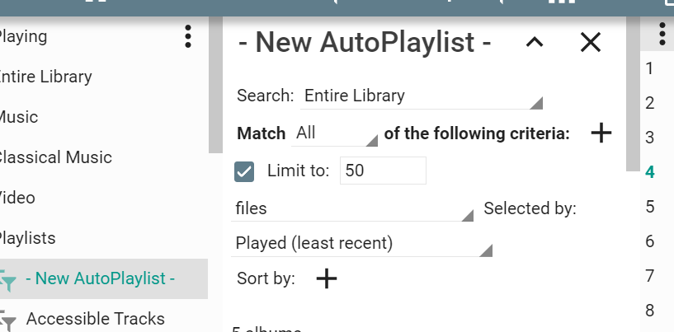The width and height of the screenshot is (674, 332).
Task: Uncheck the Limit to checkbox
Action: 244,171
